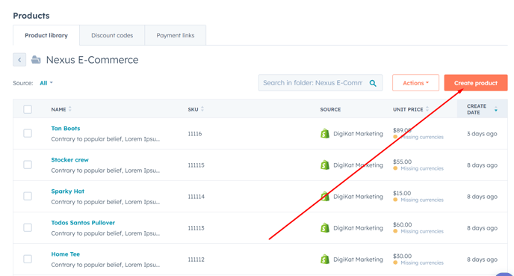Open the Todos Santos Pullover product link
The height and width of the screenshot is (276, 514).
[x=83, y=222]
